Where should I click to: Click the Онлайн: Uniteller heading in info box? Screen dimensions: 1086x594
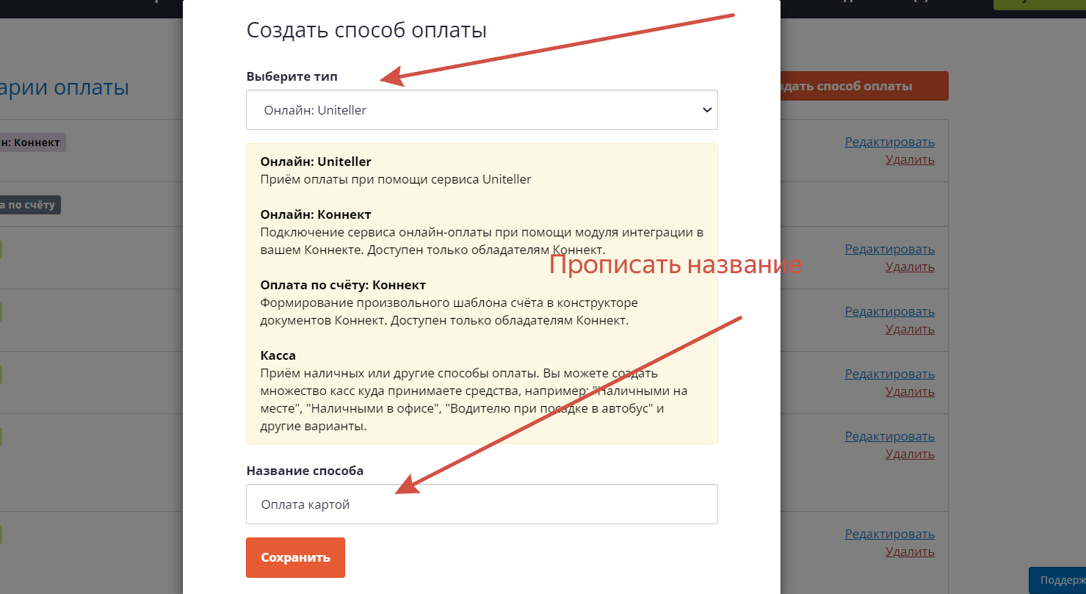[316, 162]
